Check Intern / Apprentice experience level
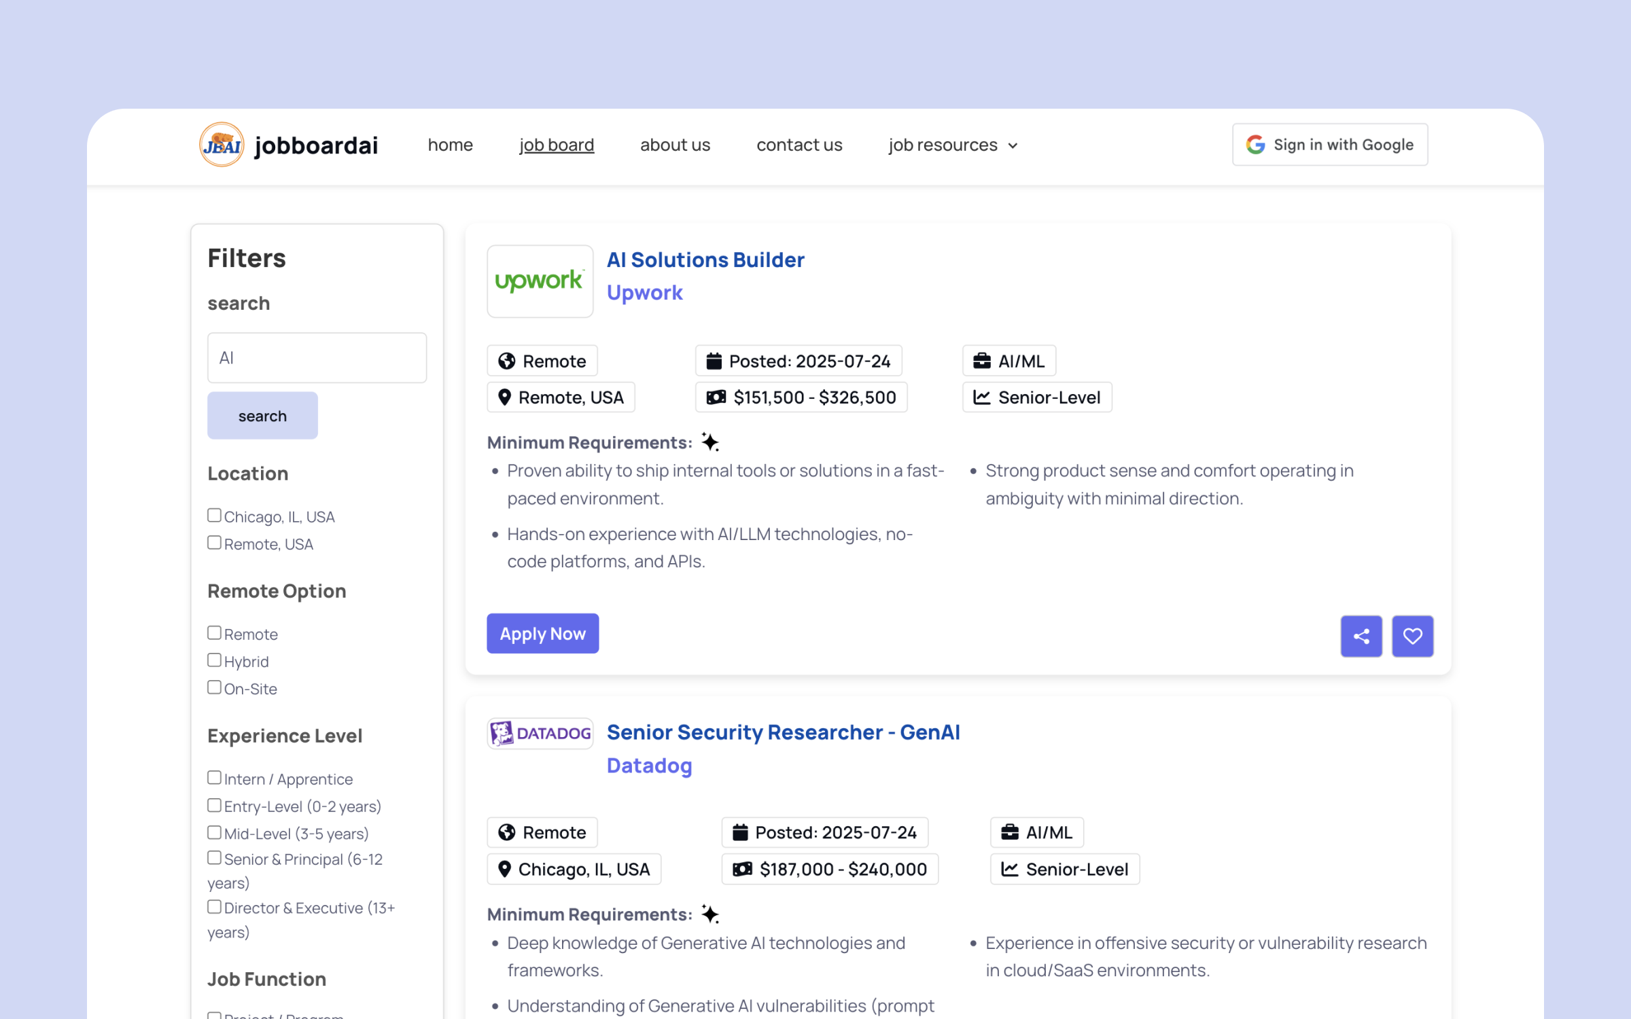This screenshot has width=1631, height=1019. point(214,777)
